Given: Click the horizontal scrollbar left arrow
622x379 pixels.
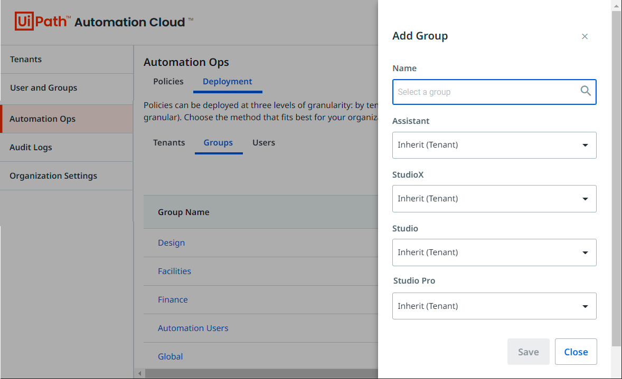Looking at the screenshot, I should (139, 373).
